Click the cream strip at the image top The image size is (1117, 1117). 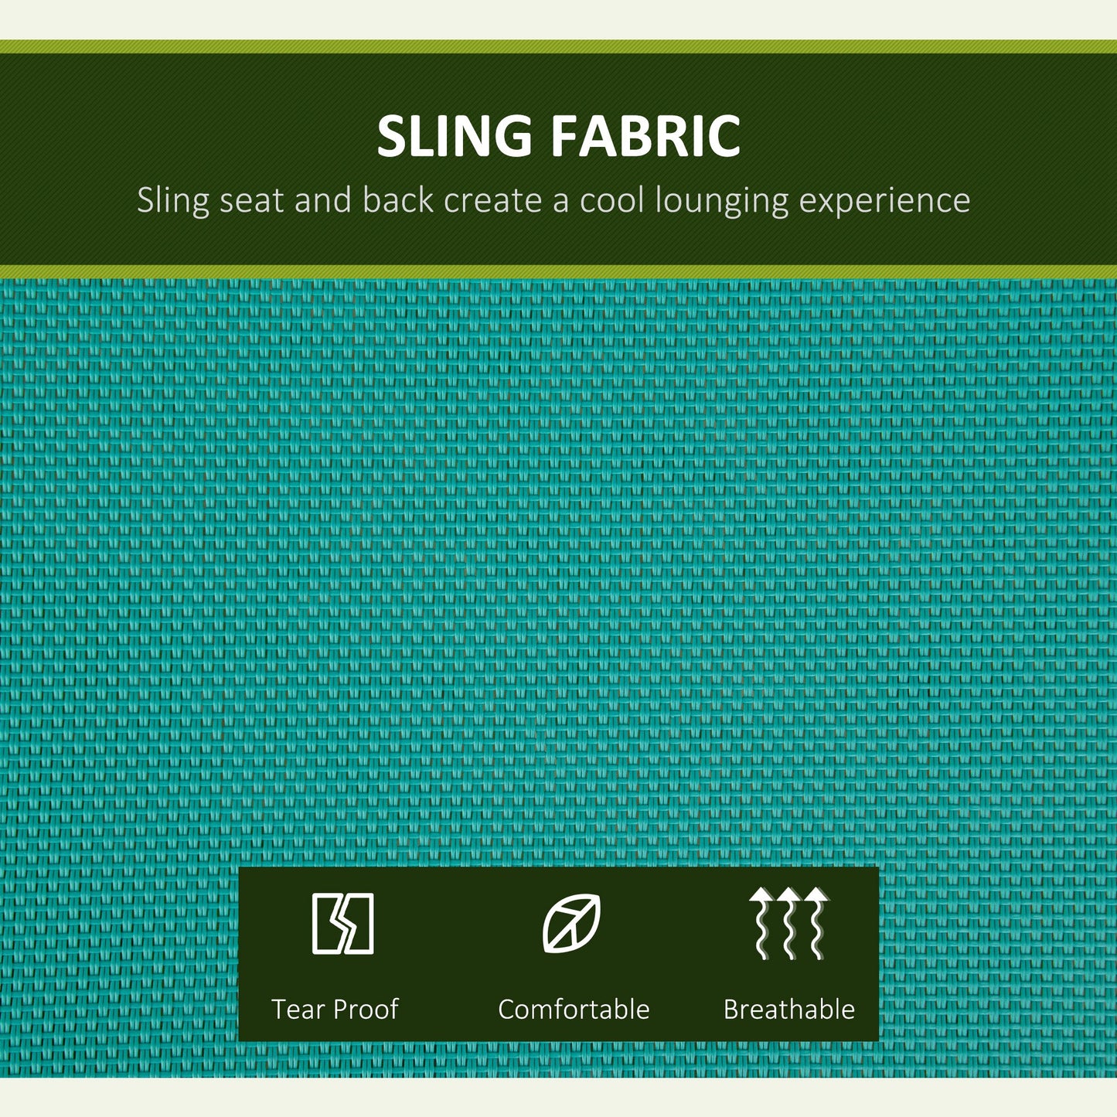click(558, 19)
